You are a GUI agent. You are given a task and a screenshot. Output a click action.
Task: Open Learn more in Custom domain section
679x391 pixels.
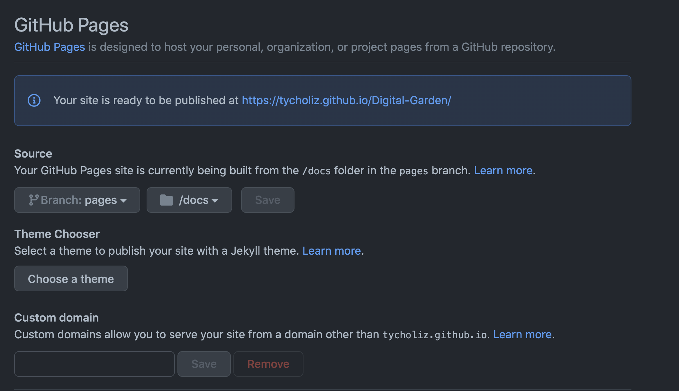coord(522,334)
